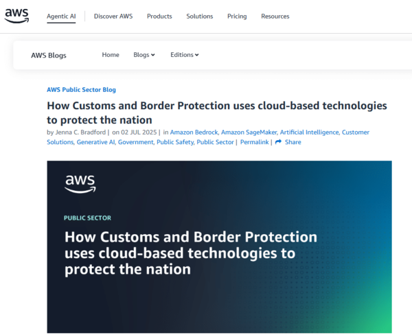Viewport: 412px width, 335px height.
Task: Expand the Blogs dropdown
Action: (144, 55)
